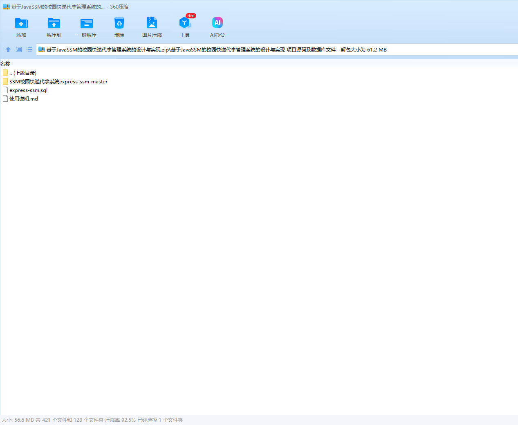Click the file icon beside 使用说明.md
This screenshot has height=425, width=518.
tap(5, 98)
